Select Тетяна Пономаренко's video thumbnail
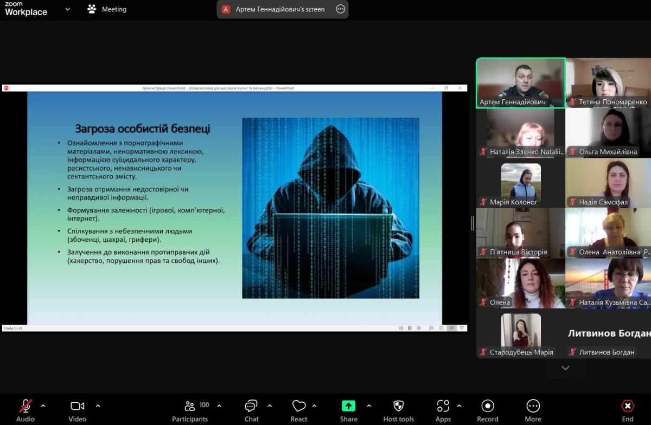The image size is (651, 425). coord(608,83)
